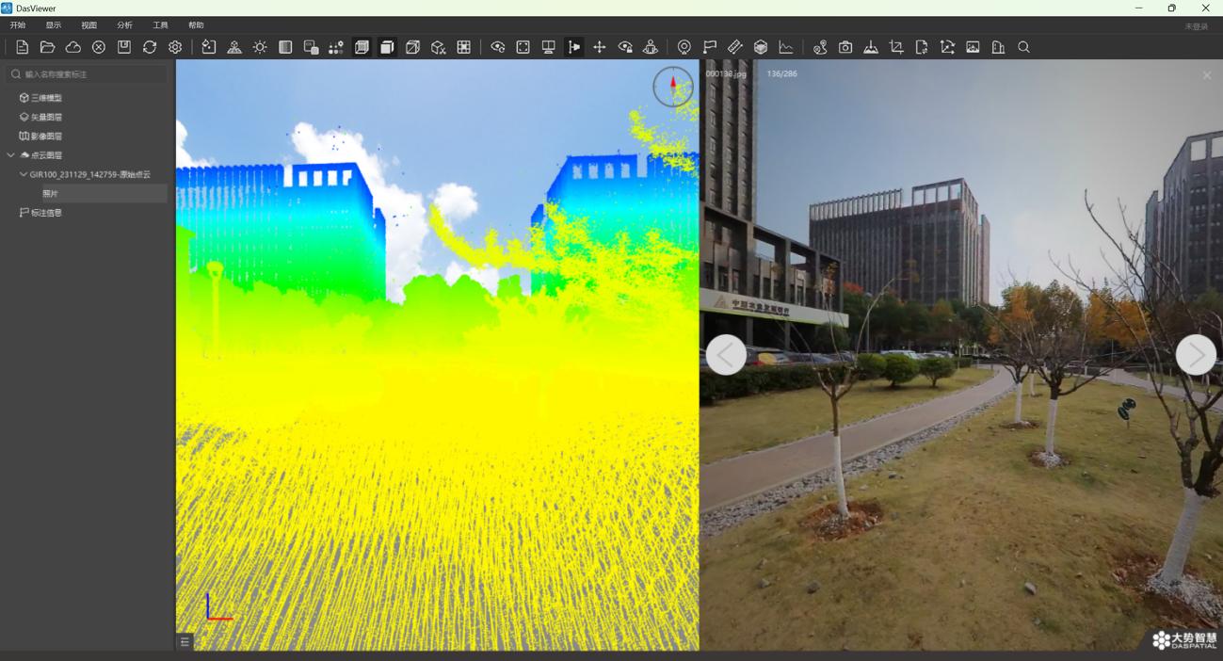Image resolution: width=1223 pixels, height=661 pixels.
Task: Toggle the point dots display icon
Action: coord(336,47)
